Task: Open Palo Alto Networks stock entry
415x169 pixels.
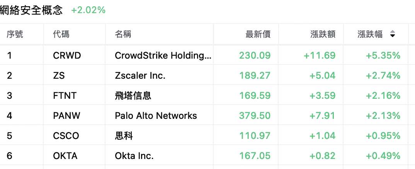Action: coord(156,116)
